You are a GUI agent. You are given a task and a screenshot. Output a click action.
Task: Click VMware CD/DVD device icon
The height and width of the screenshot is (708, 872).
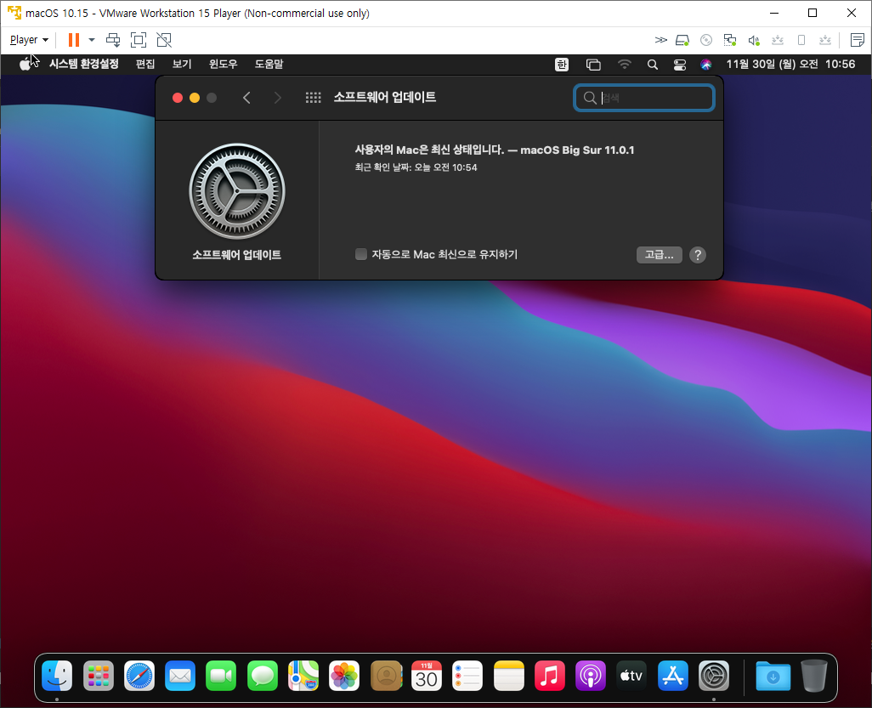[706, 40]
